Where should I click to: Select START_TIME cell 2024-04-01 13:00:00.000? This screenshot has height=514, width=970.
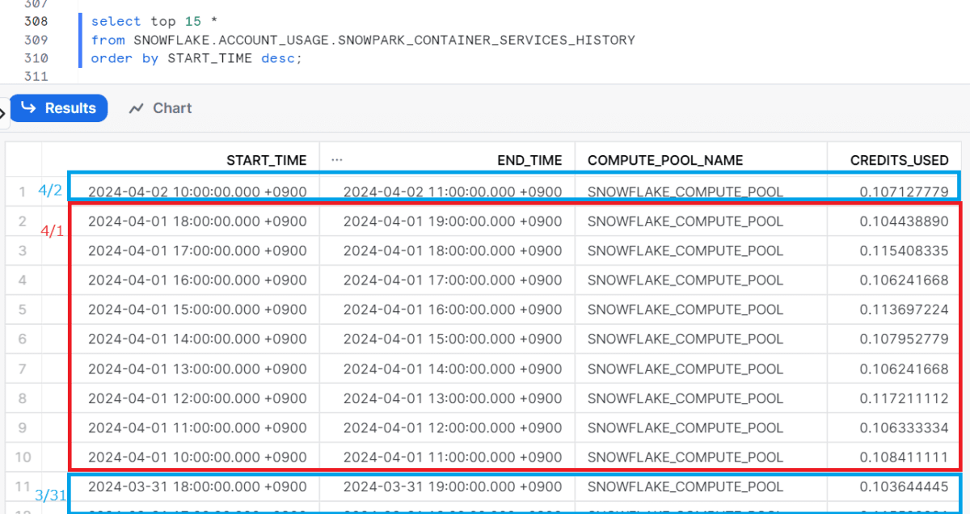[197, 369]
